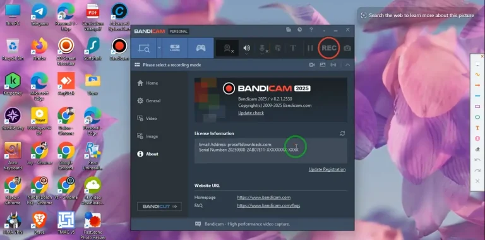
Task: Select the blue line drawing tool
Action: [477, 96]
